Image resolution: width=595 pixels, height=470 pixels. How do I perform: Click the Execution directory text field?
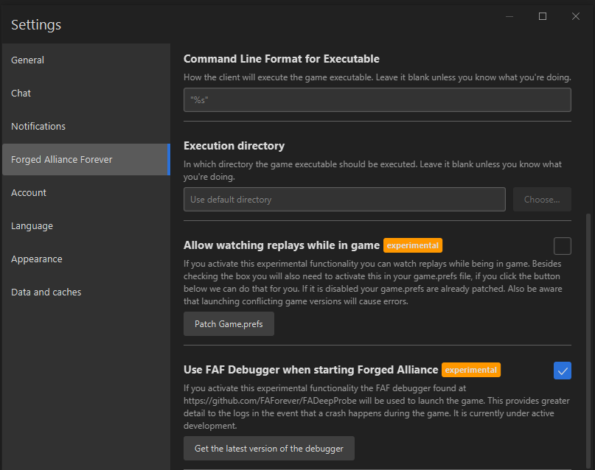coord(344,200)
